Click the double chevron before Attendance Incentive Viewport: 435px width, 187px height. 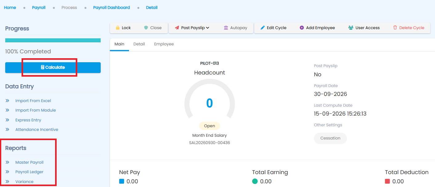(x=7, y=129)
